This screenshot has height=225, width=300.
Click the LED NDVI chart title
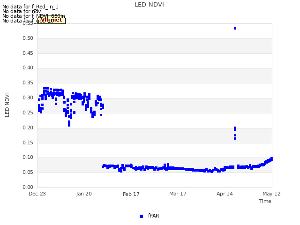[149, 5]
